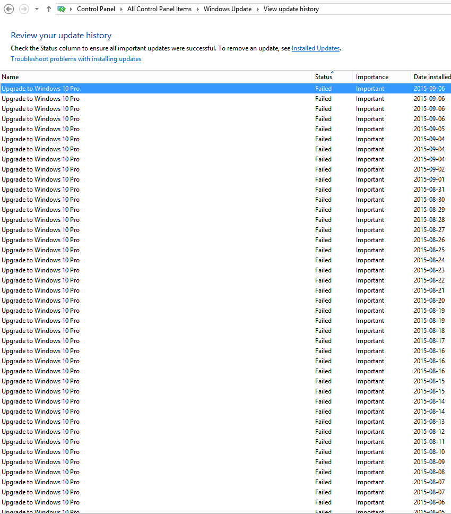Image resolution: width=451 pixels, height=514 pixels.
Task: Expand the chevron after Windows Update breadcrumb
Action: pos(258,9)
